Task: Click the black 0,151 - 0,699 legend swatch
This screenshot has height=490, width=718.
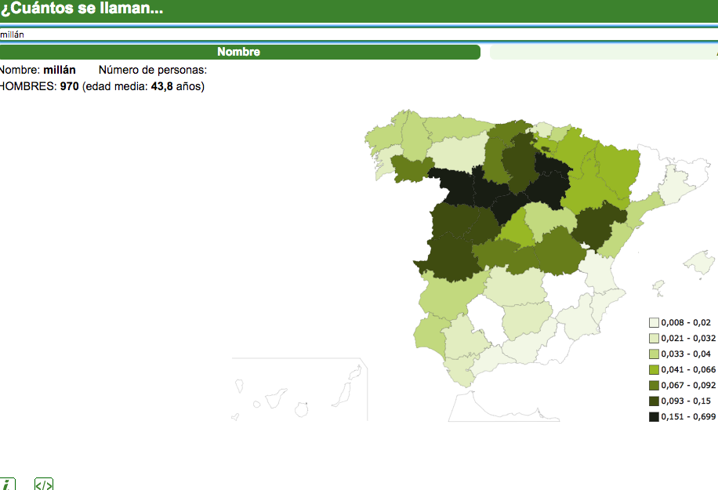Action: [x=654, y=416]
